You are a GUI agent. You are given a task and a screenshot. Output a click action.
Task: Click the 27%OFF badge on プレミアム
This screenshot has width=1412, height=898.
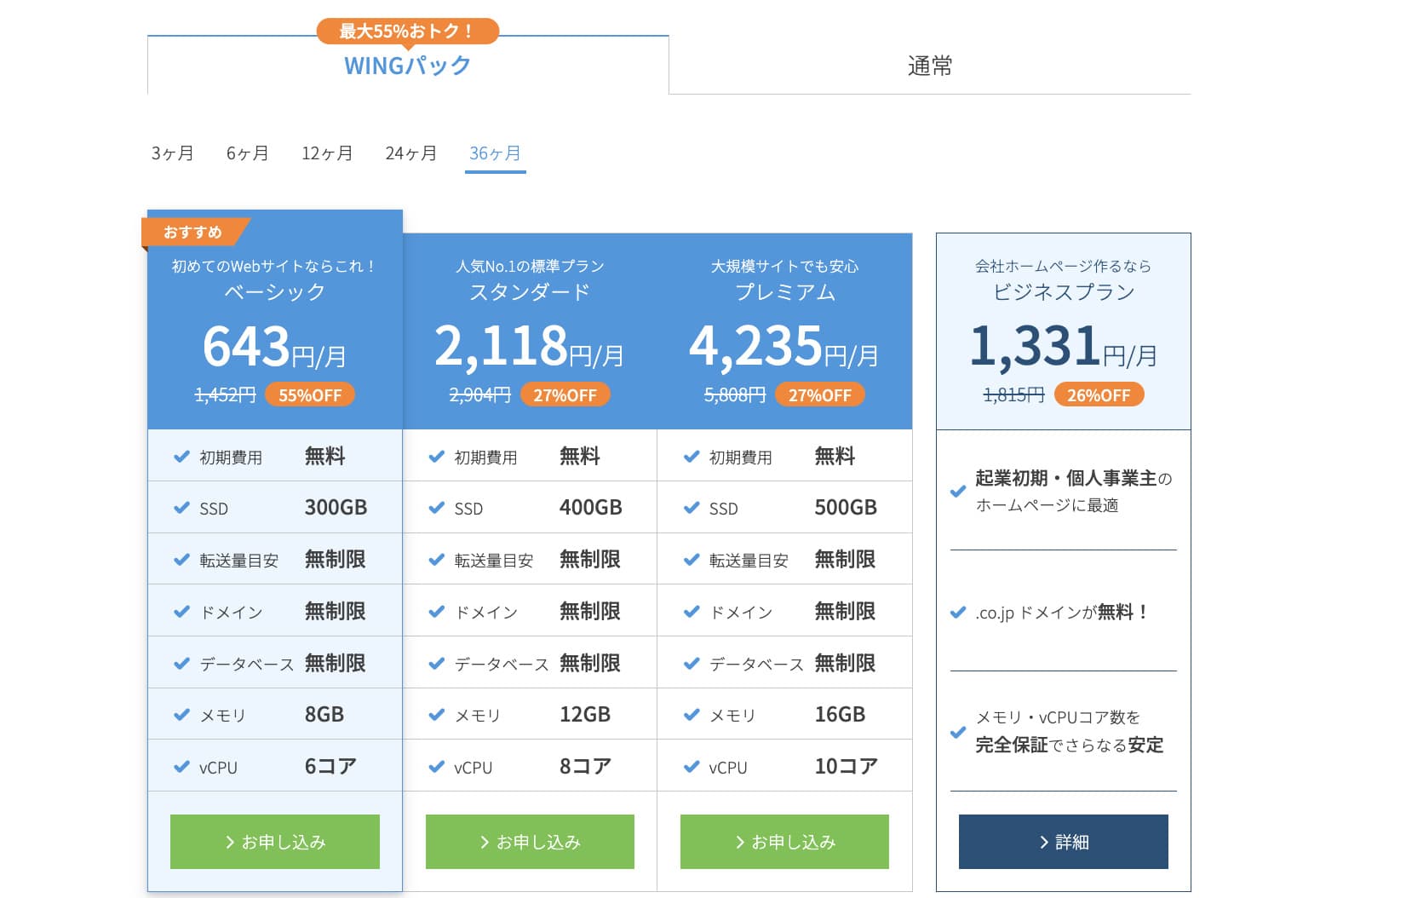819,395
